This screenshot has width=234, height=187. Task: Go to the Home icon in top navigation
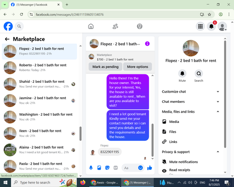(x=91, y=26)
